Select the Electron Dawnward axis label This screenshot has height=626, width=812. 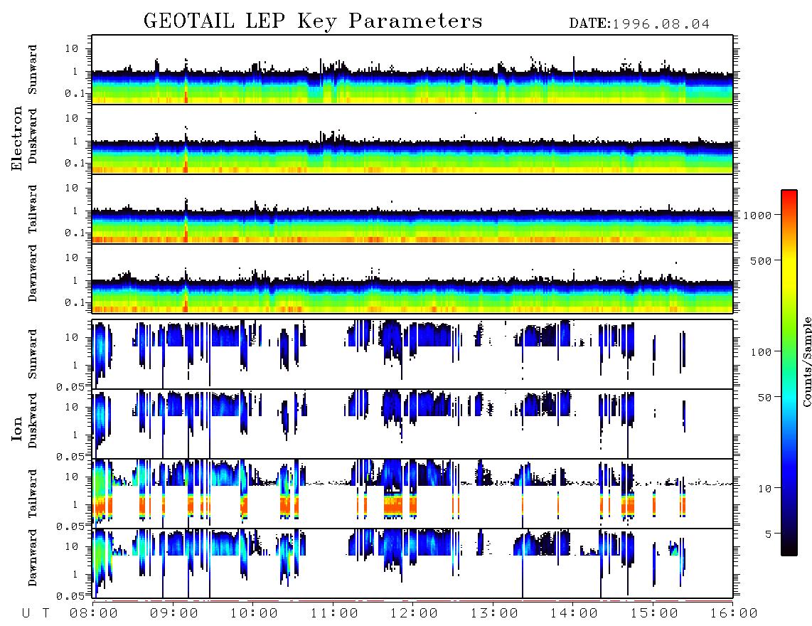pos(33,273)
